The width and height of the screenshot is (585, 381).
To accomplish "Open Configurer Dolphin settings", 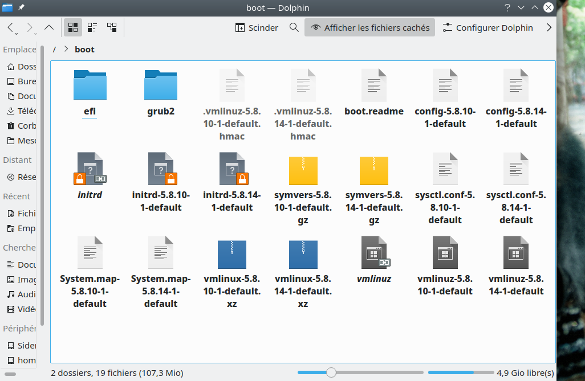I will click(x=487, y=27).
